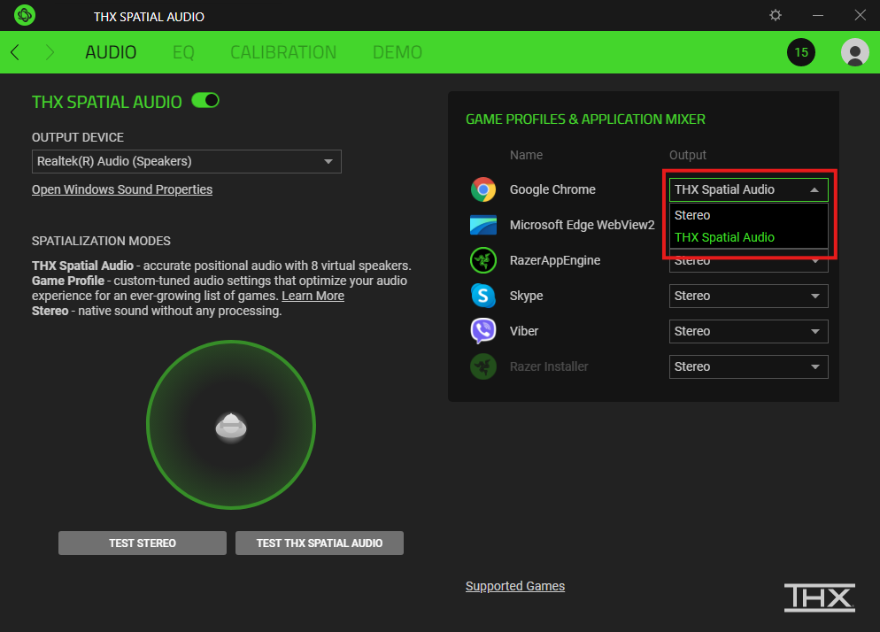Viewport: 880px width, 632px height.
Task: Click the Viber application icon
Action: [x=483, y=330]
